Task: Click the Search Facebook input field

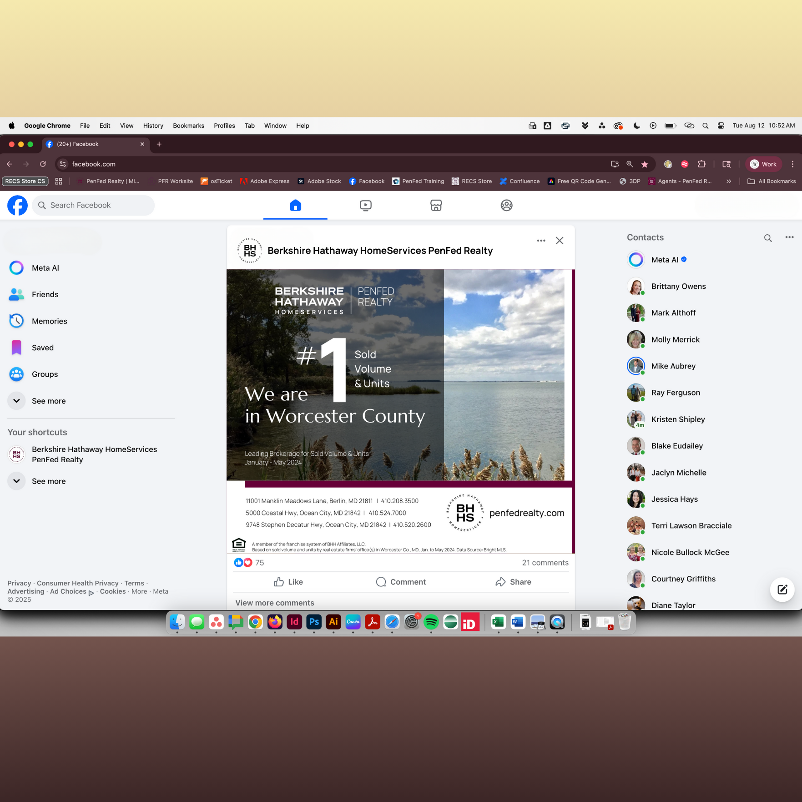Action: 93,206
